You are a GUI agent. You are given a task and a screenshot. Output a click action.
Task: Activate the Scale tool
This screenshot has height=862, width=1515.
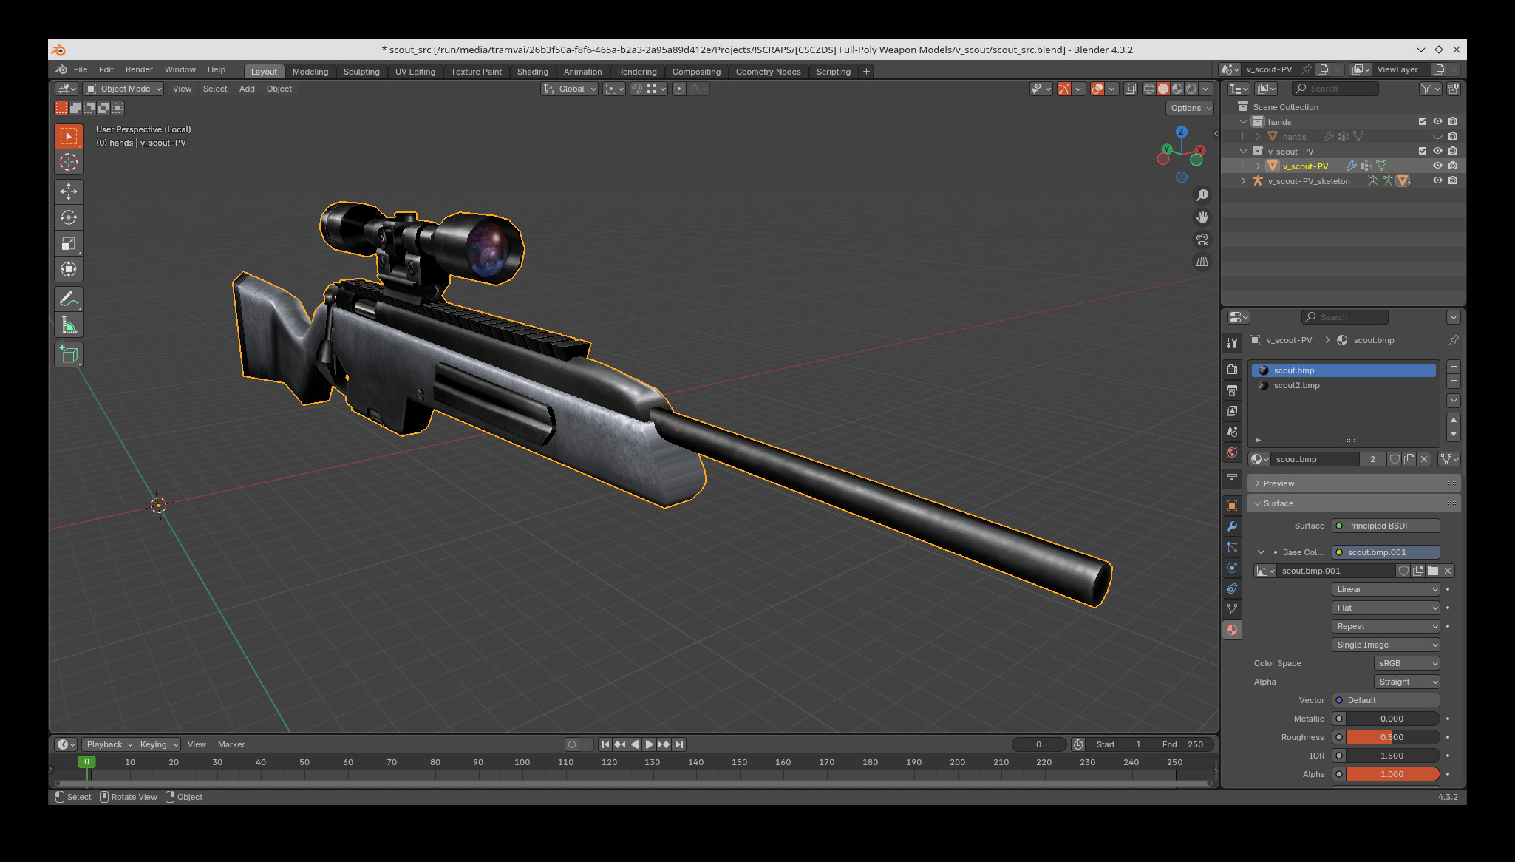[69, 243]
